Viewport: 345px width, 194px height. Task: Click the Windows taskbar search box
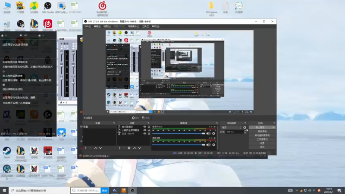click(x=40, y=191)
